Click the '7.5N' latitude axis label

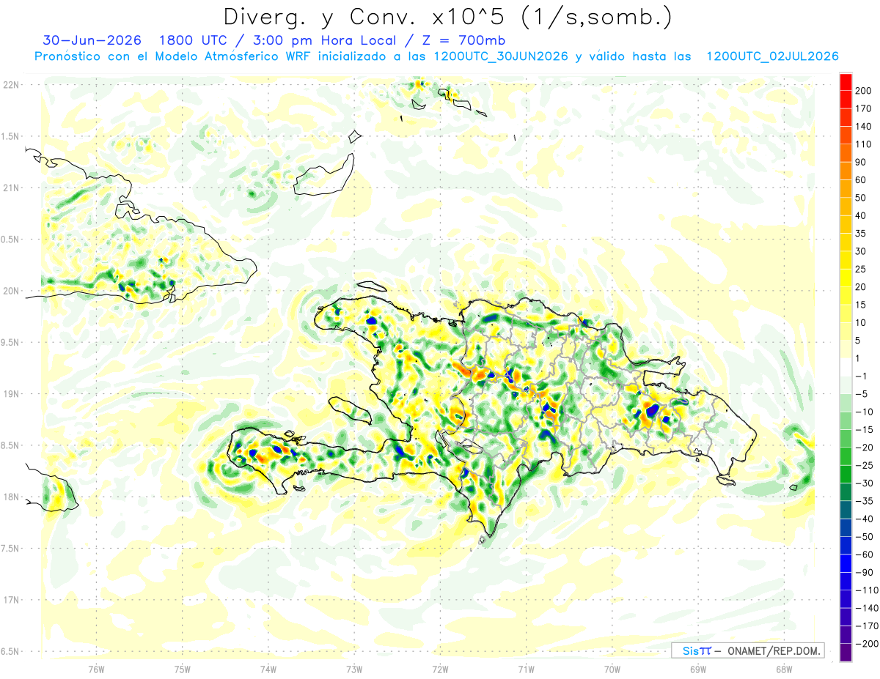pos(11,549)
